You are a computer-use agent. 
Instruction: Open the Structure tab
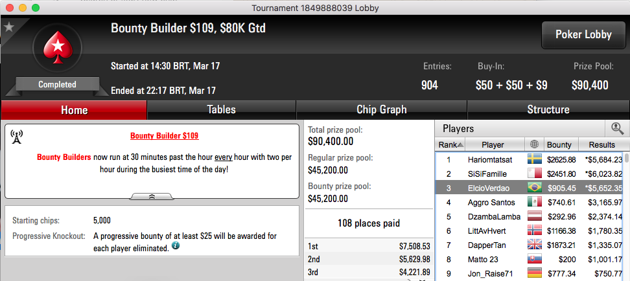[x=548, y=109]
